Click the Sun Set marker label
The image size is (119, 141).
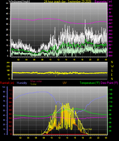[x=88, y=129]
